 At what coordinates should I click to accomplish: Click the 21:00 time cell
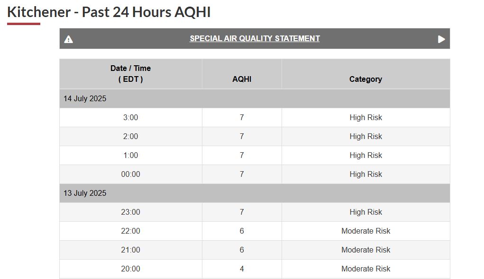[130, 250]
